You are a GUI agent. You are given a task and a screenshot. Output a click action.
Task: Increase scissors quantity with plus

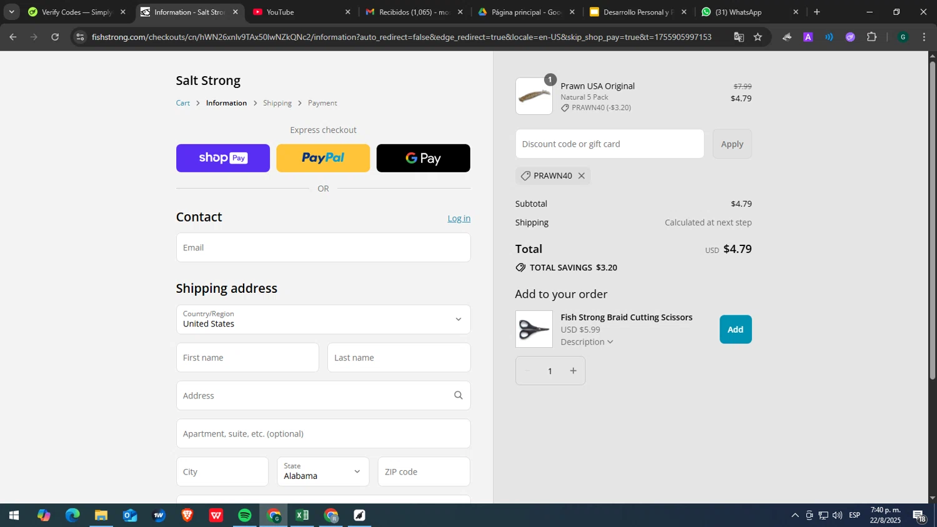[573, 371]
